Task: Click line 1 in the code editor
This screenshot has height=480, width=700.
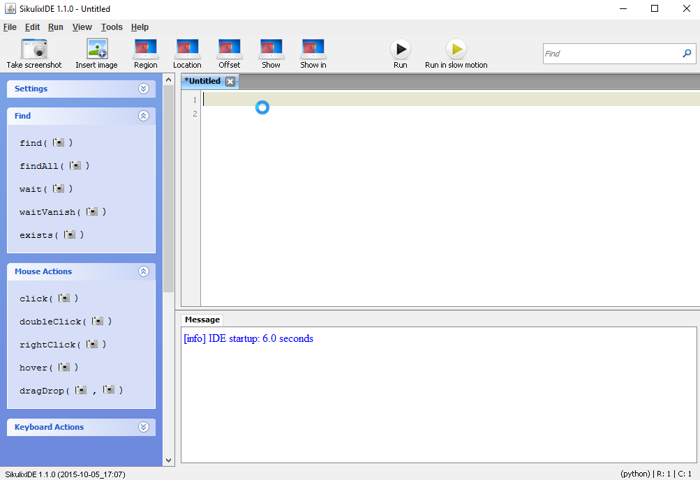Action: [x=451, y=99]
